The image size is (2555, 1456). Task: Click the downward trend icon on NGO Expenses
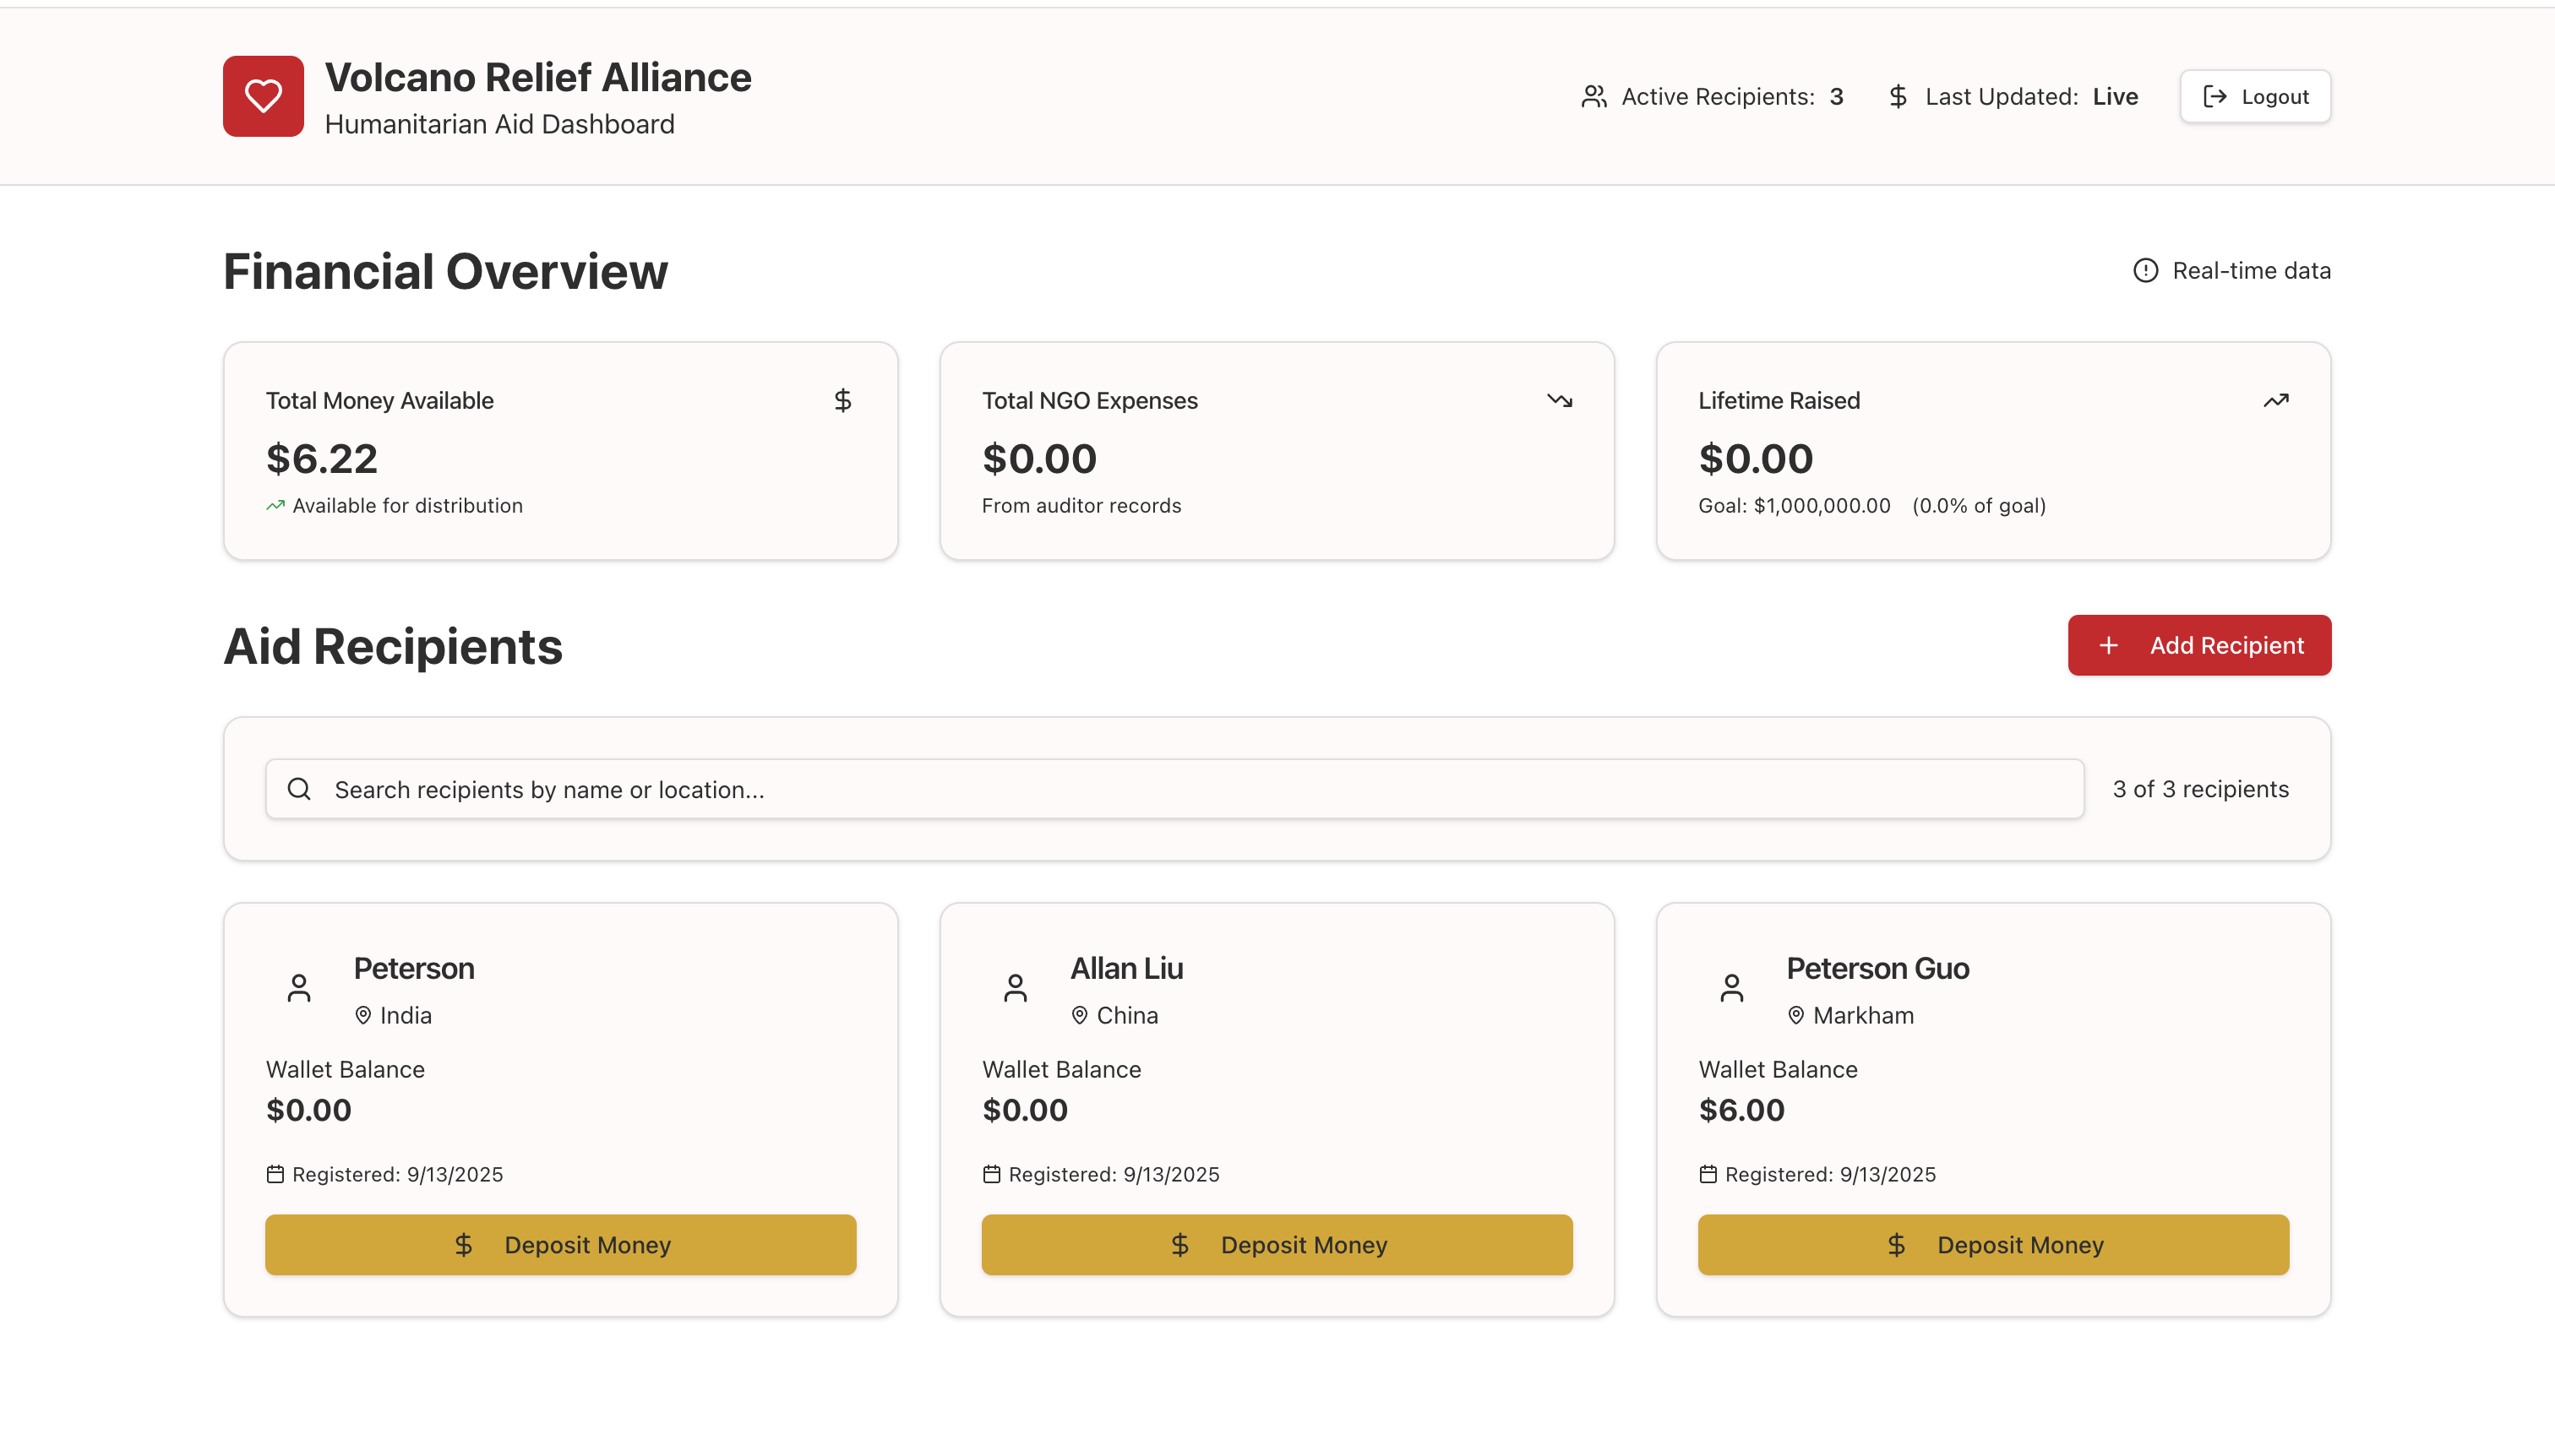[1560, 401]
